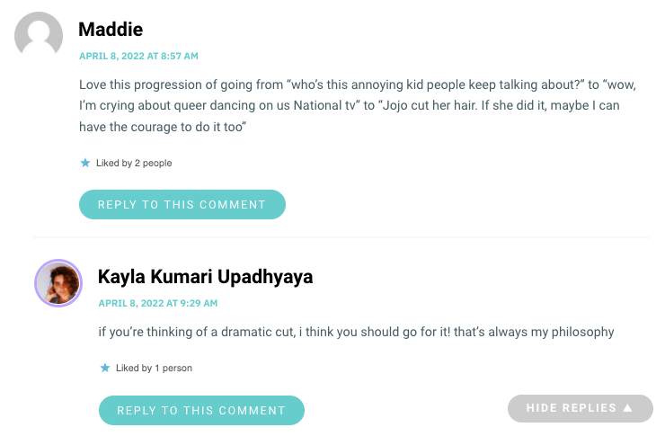Screen dimensions: 665x436
Task: Reply to Maddie's comment
Action: point(182,204)
